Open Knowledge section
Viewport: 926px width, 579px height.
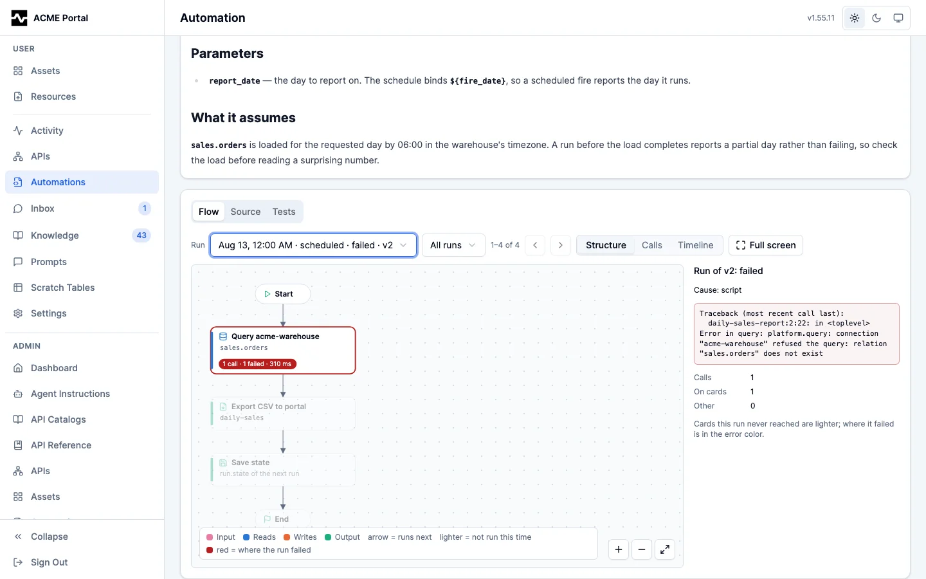tap(82, 235)
